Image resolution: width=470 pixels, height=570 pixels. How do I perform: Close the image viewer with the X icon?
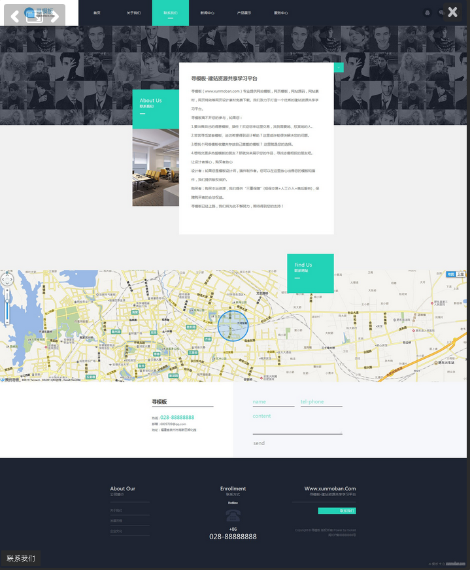pos(452,12)
